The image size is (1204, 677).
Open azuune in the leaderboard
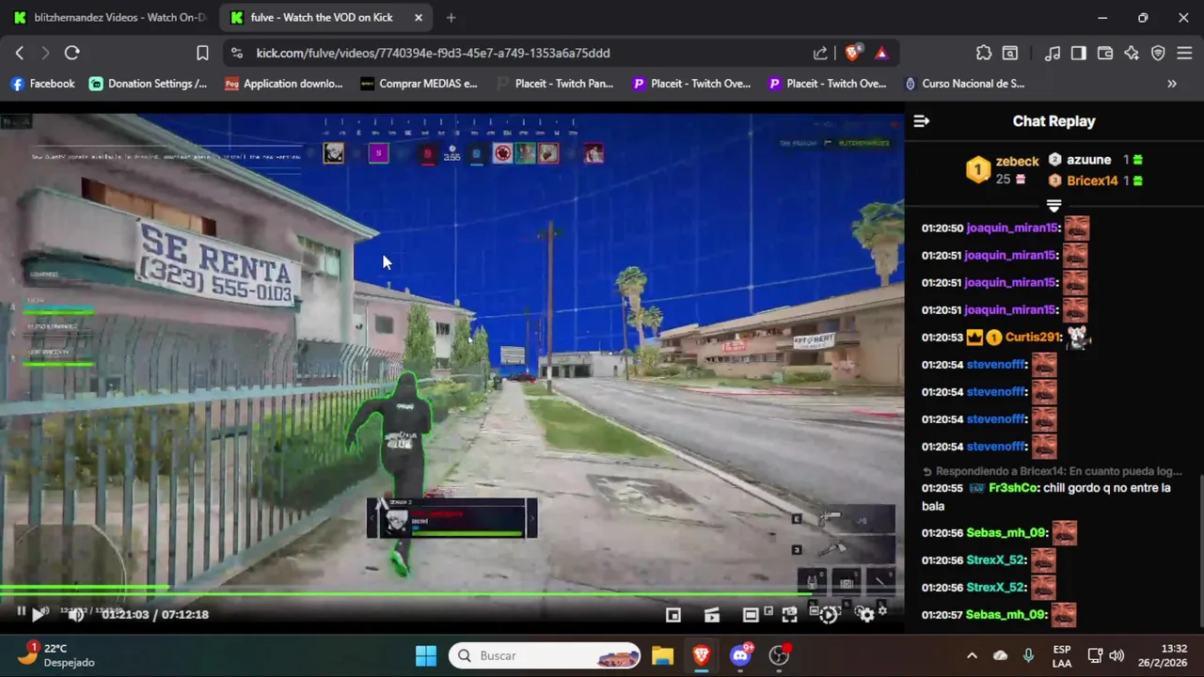coord(1088,160)
